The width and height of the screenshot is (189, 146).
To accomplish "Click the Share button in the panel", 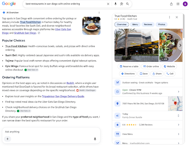I will pyautogui.click(x=157, y=74).
